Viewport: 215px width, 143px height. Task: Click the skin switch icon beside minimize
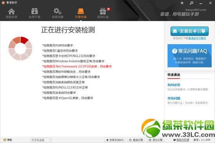(x=192, y=3)
